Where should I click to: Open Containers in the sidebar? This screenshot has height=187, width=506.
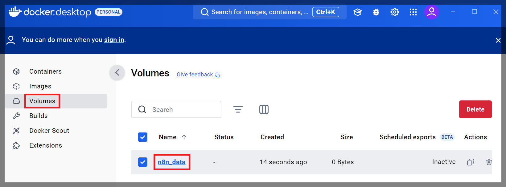(x=56, y=71)
